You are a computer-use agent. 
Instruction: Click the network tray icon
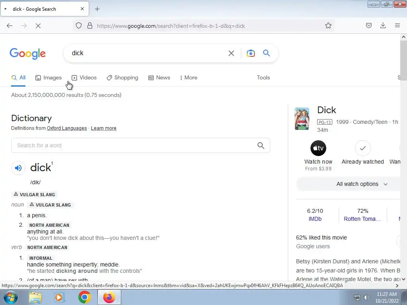[x=357, y=297]
